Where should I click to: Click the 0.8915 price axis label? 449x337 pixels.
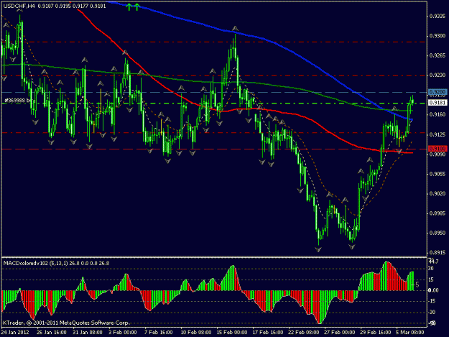click(x=438, y=253)
